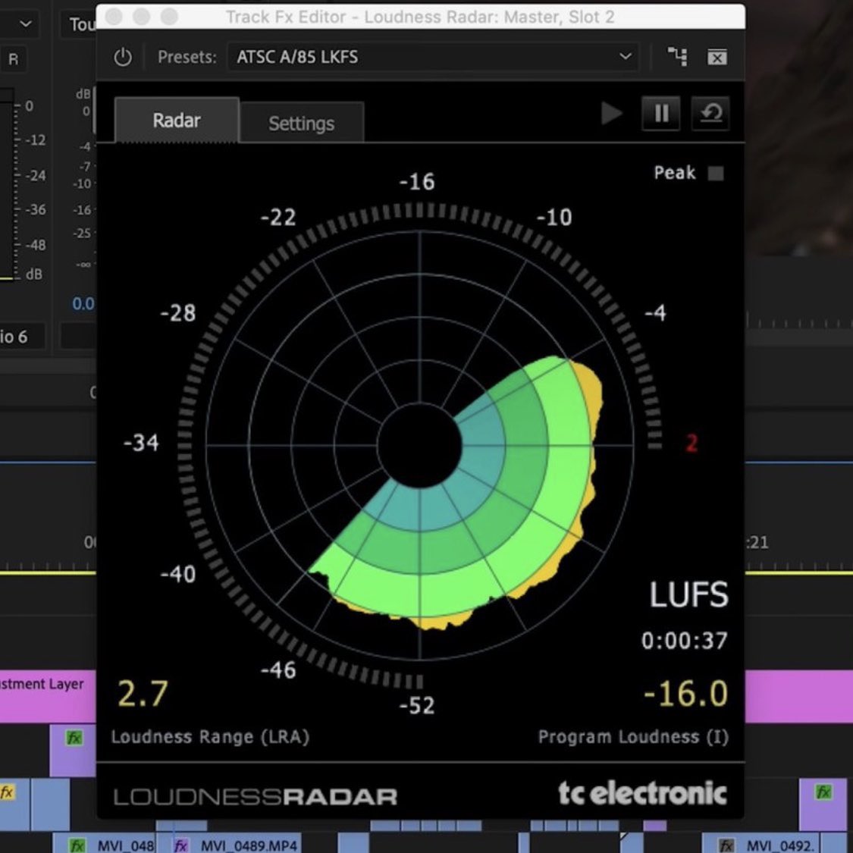
Task: Toggle the Peak indicator square
Action: (x=716, y=174)
